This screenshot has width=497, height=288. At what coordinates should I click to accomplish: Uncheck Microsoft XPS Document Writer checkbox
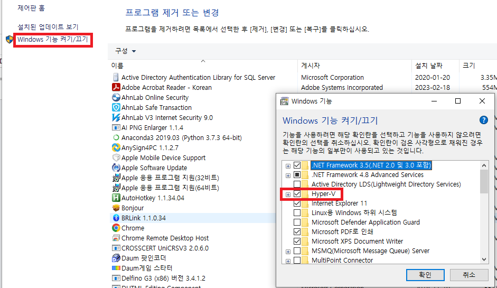tap(297, 241)
